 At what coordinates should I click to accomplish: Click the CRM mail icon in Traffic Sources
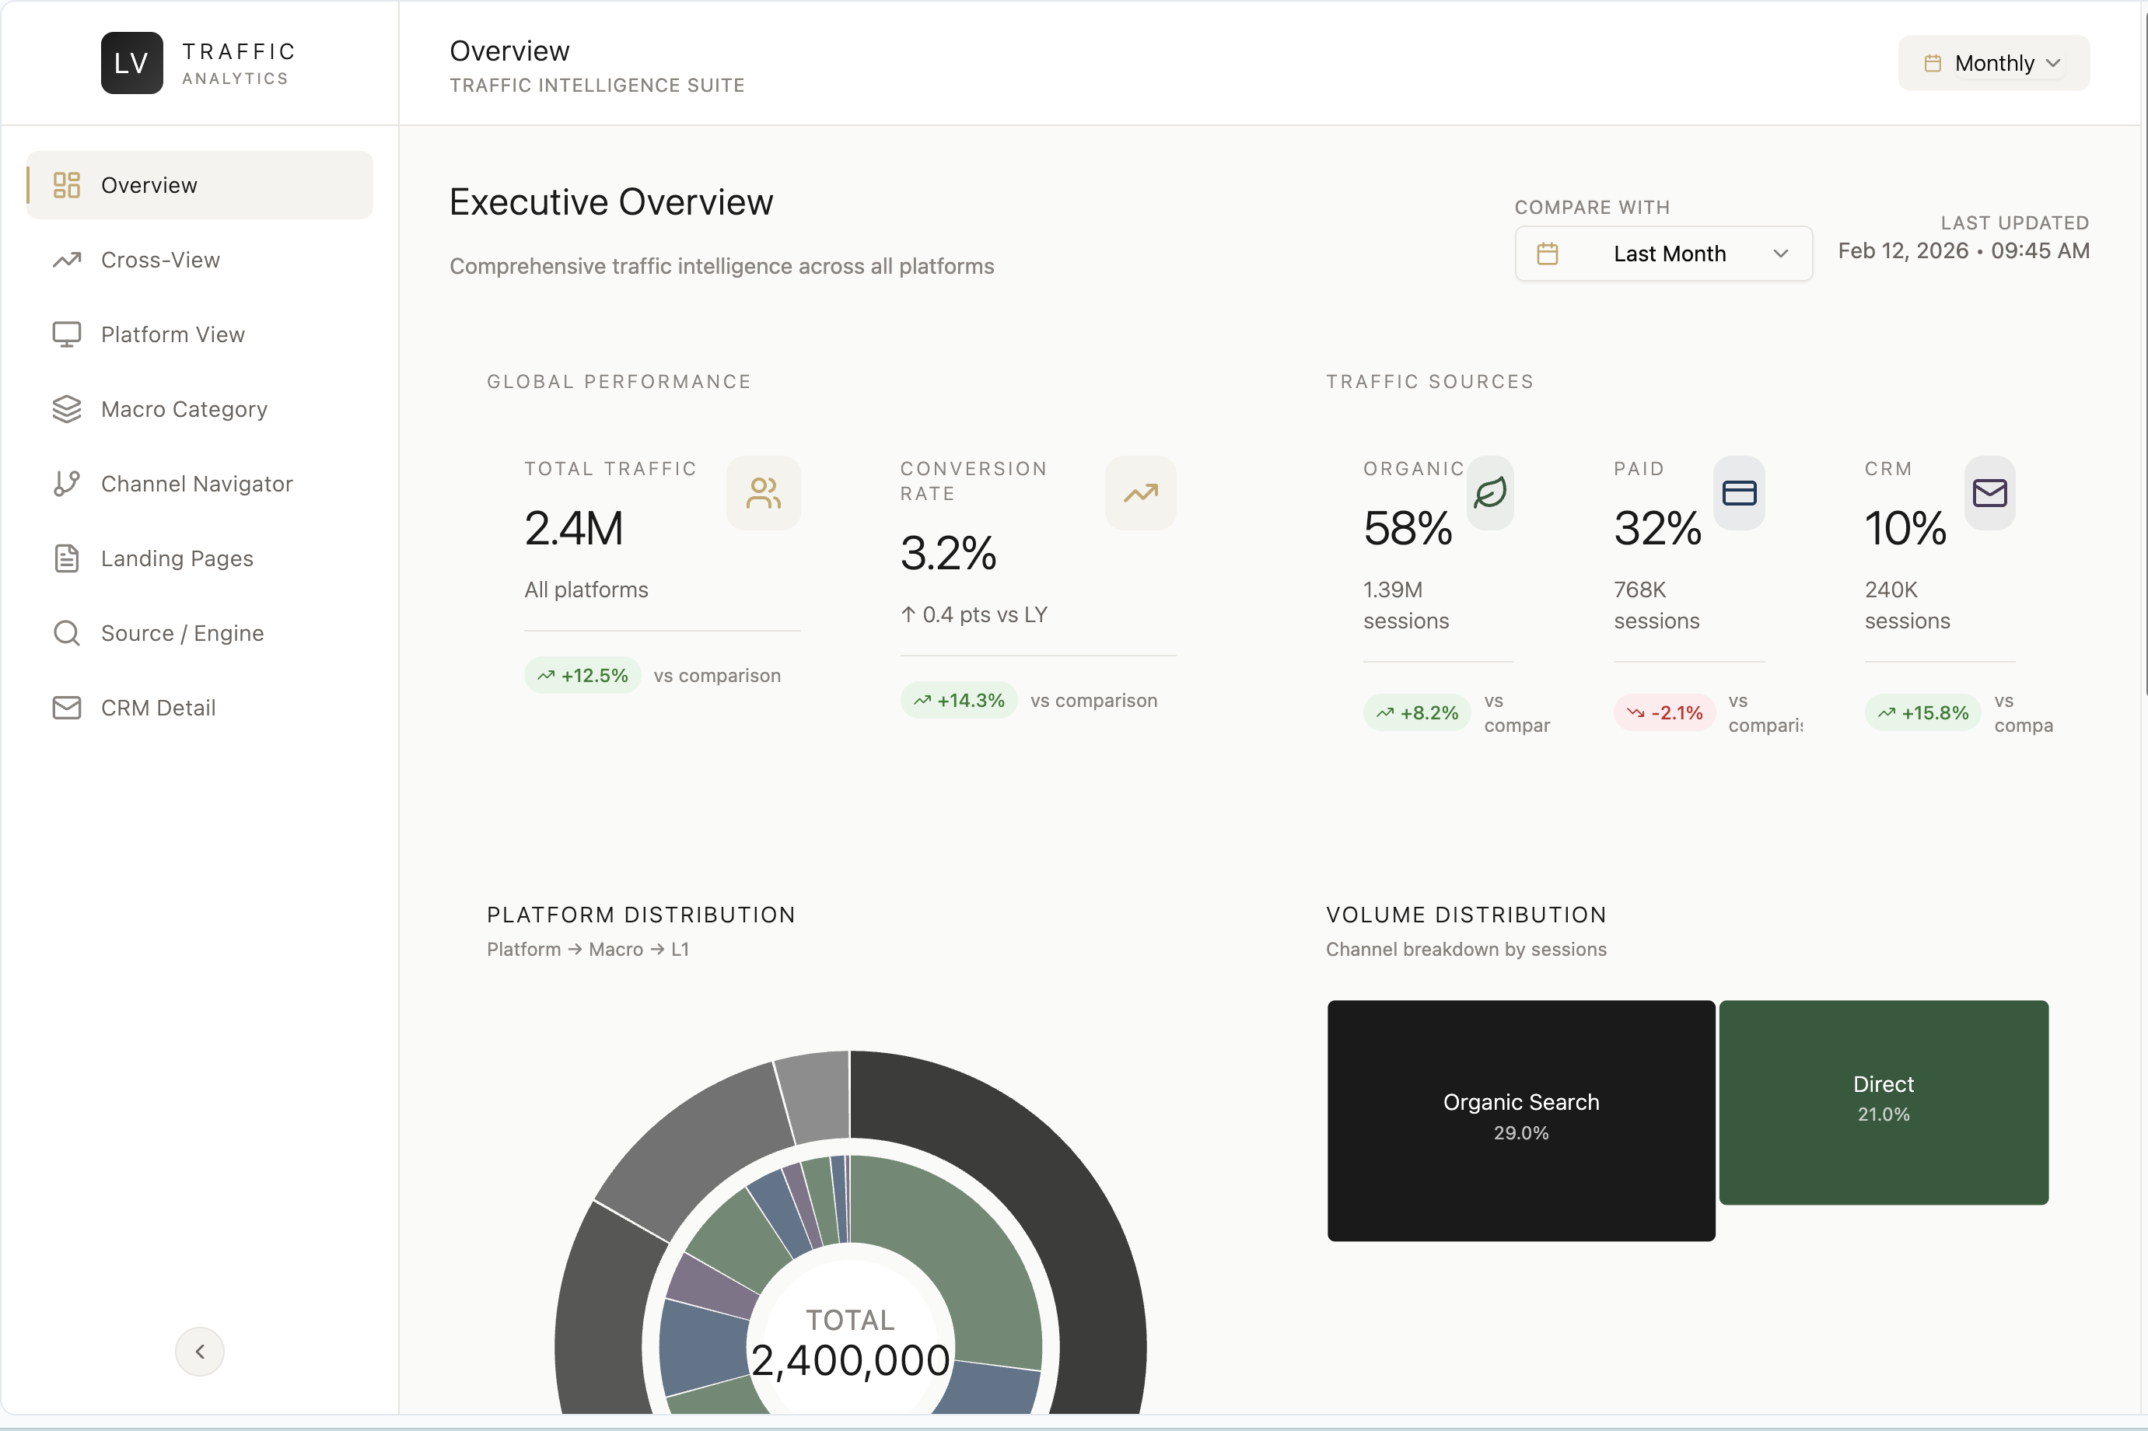click(1990, 493)
